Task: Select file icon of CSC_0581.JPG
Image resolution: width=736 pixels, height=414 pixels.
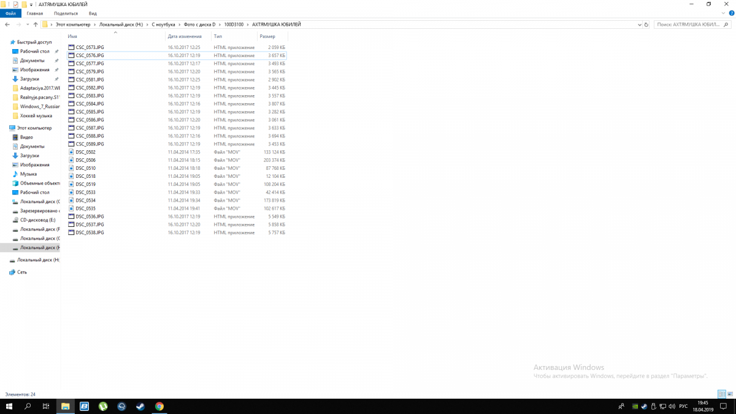Action: [x=71, y=80]
